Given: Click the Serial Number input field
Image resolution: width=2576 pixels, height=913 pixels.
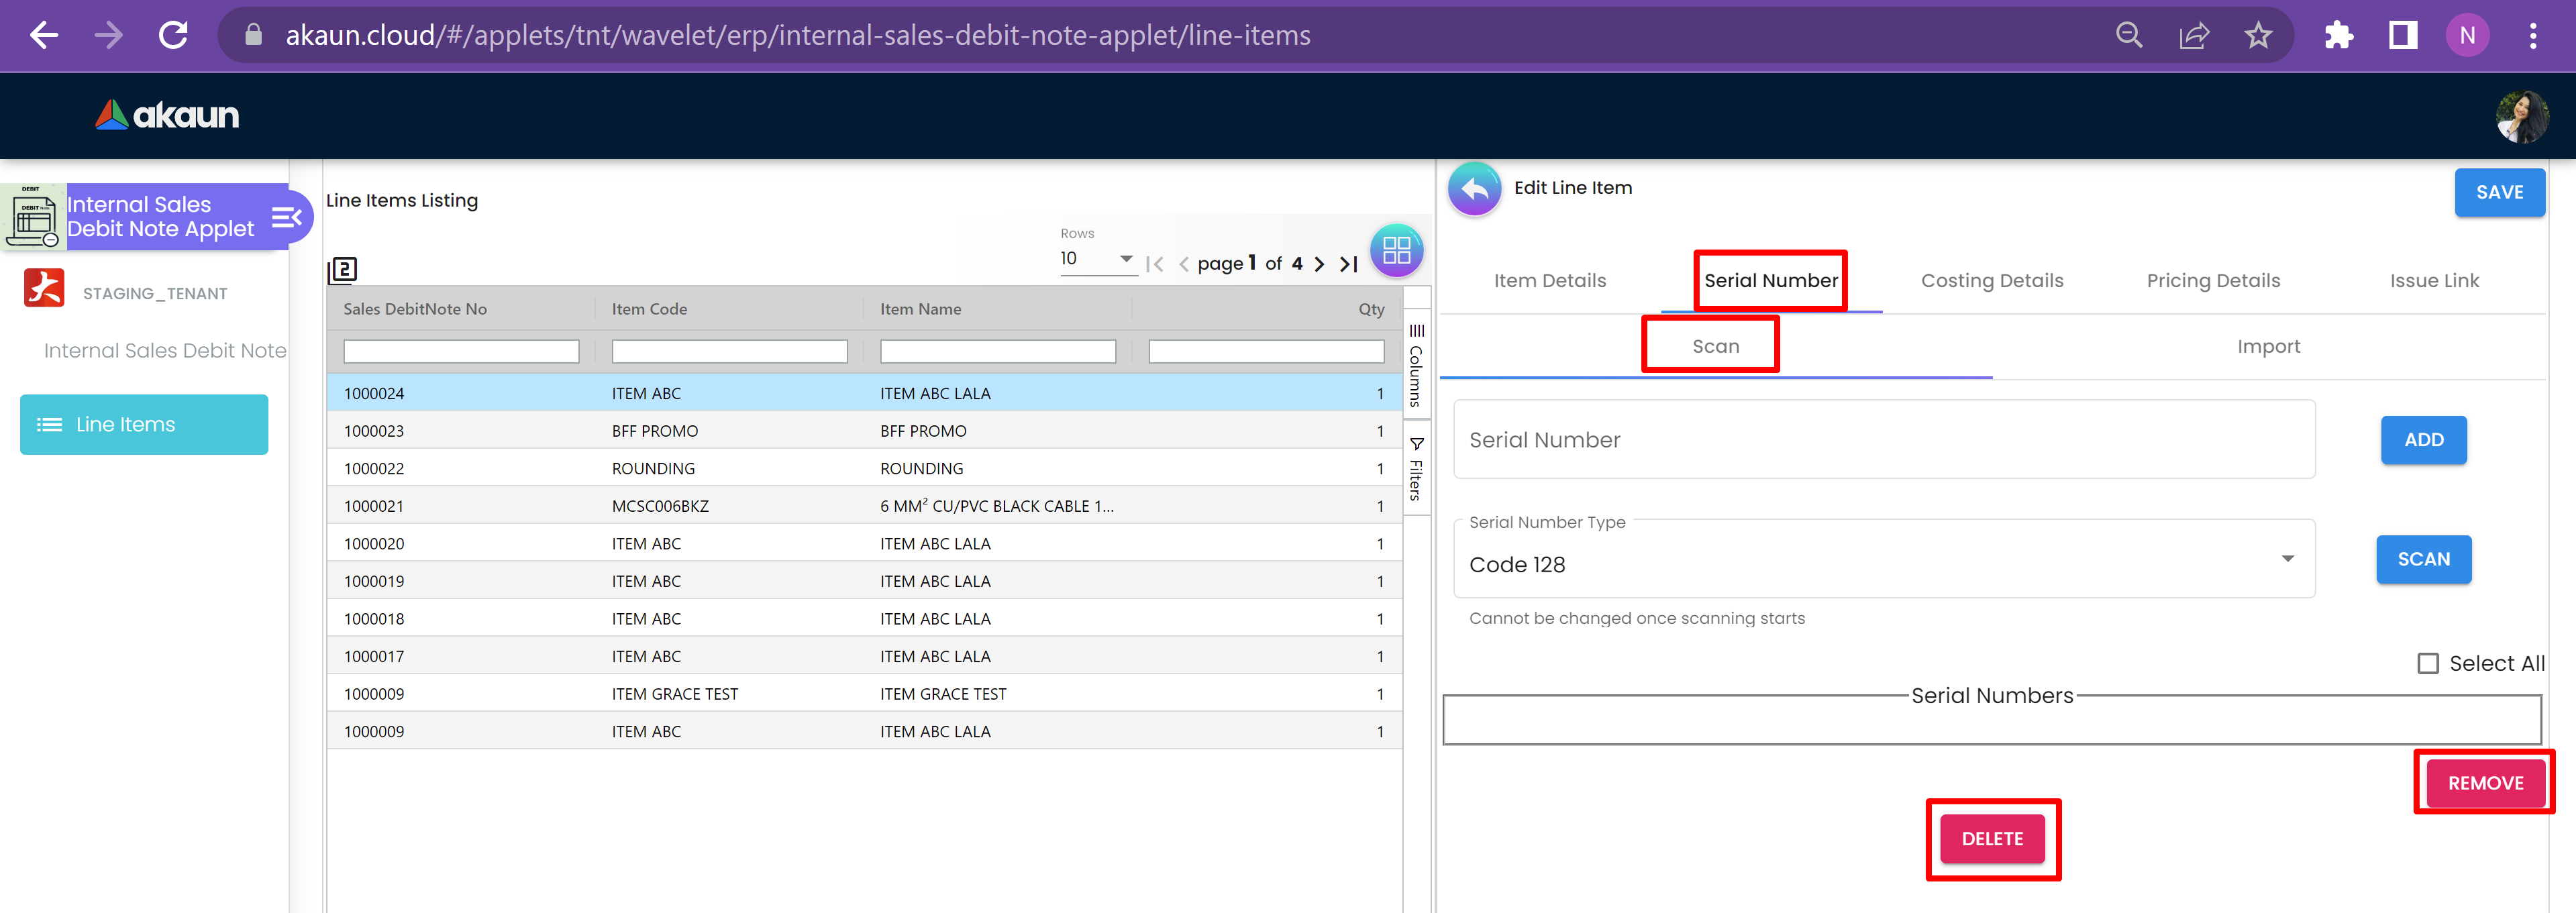Looking at the screenshot, I should tap(1883, 440).
